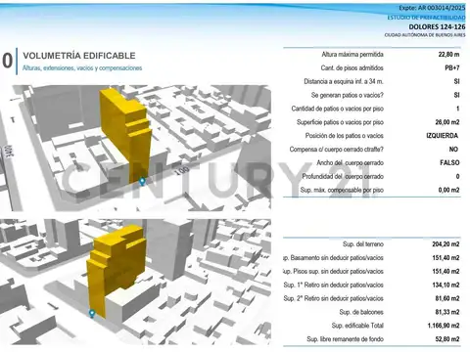Select the value 'FALSO'
Screen dimensions: 470x352
[x=449, y=162]
